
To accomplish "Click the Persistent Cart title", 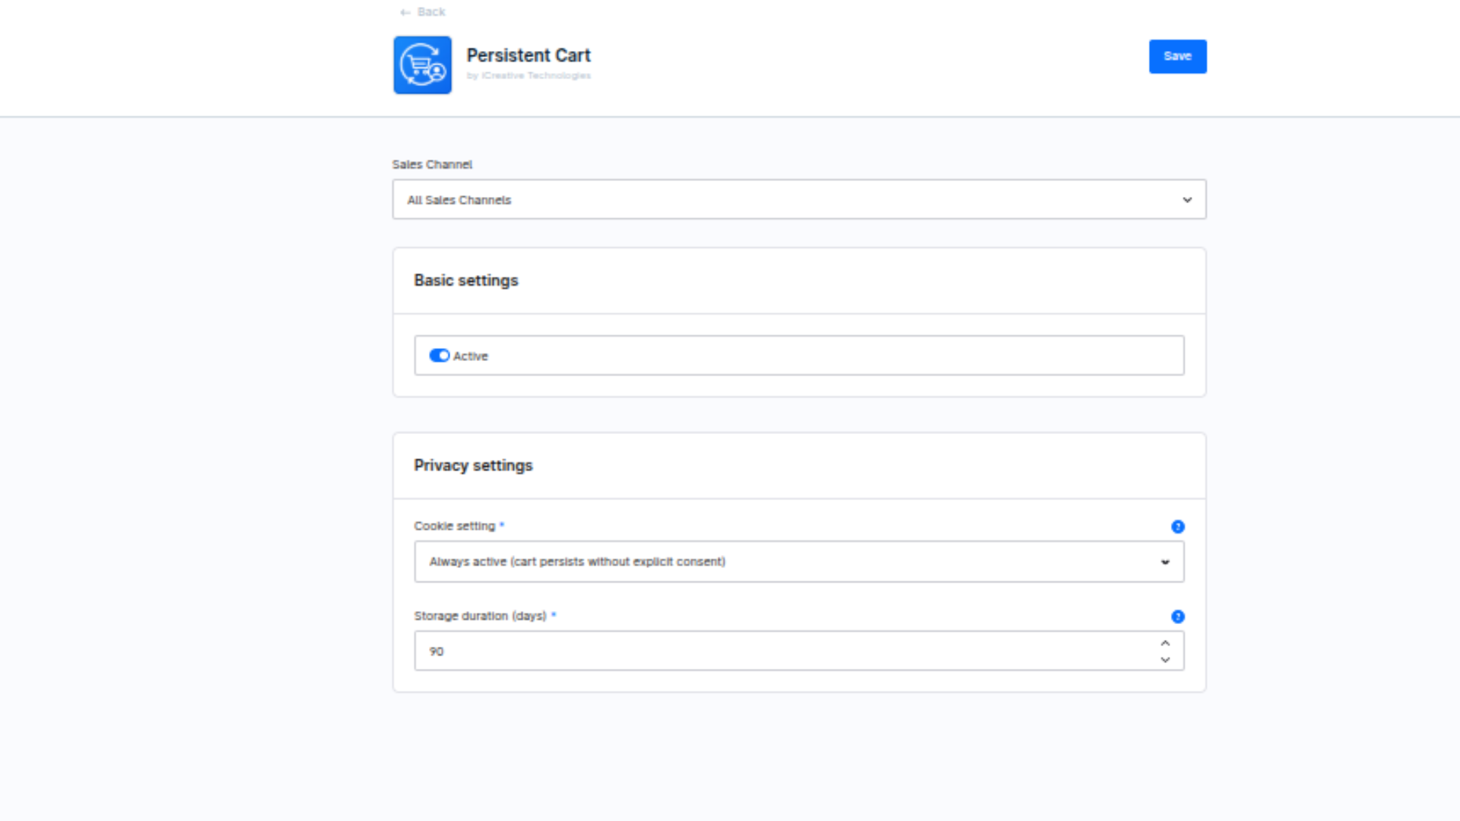I will click(528, 55).
